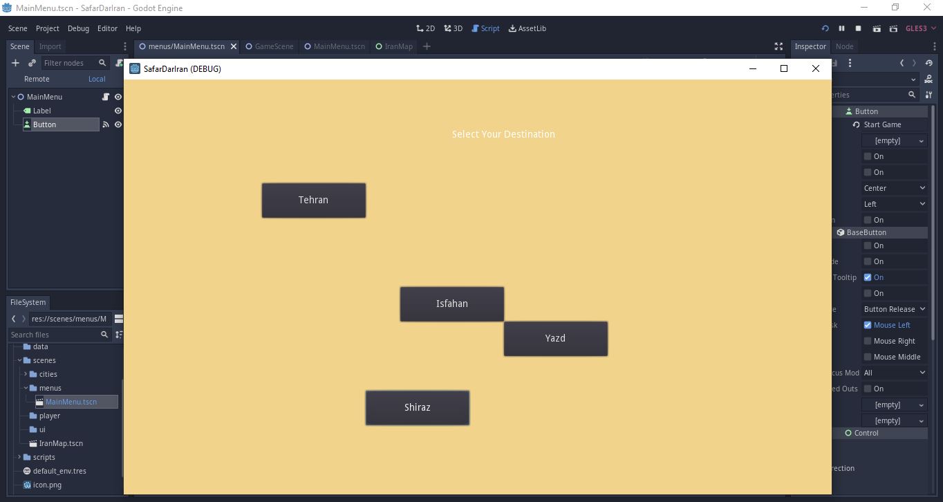This screenshot has width=943, height=502.
Task: Pause the running scene
Action: pos(841,28)
